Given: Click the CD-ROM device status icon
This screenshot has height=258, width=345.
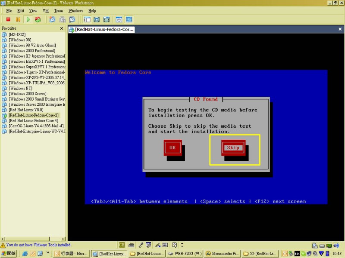Looking at the screenshot, I should [322, 246].
